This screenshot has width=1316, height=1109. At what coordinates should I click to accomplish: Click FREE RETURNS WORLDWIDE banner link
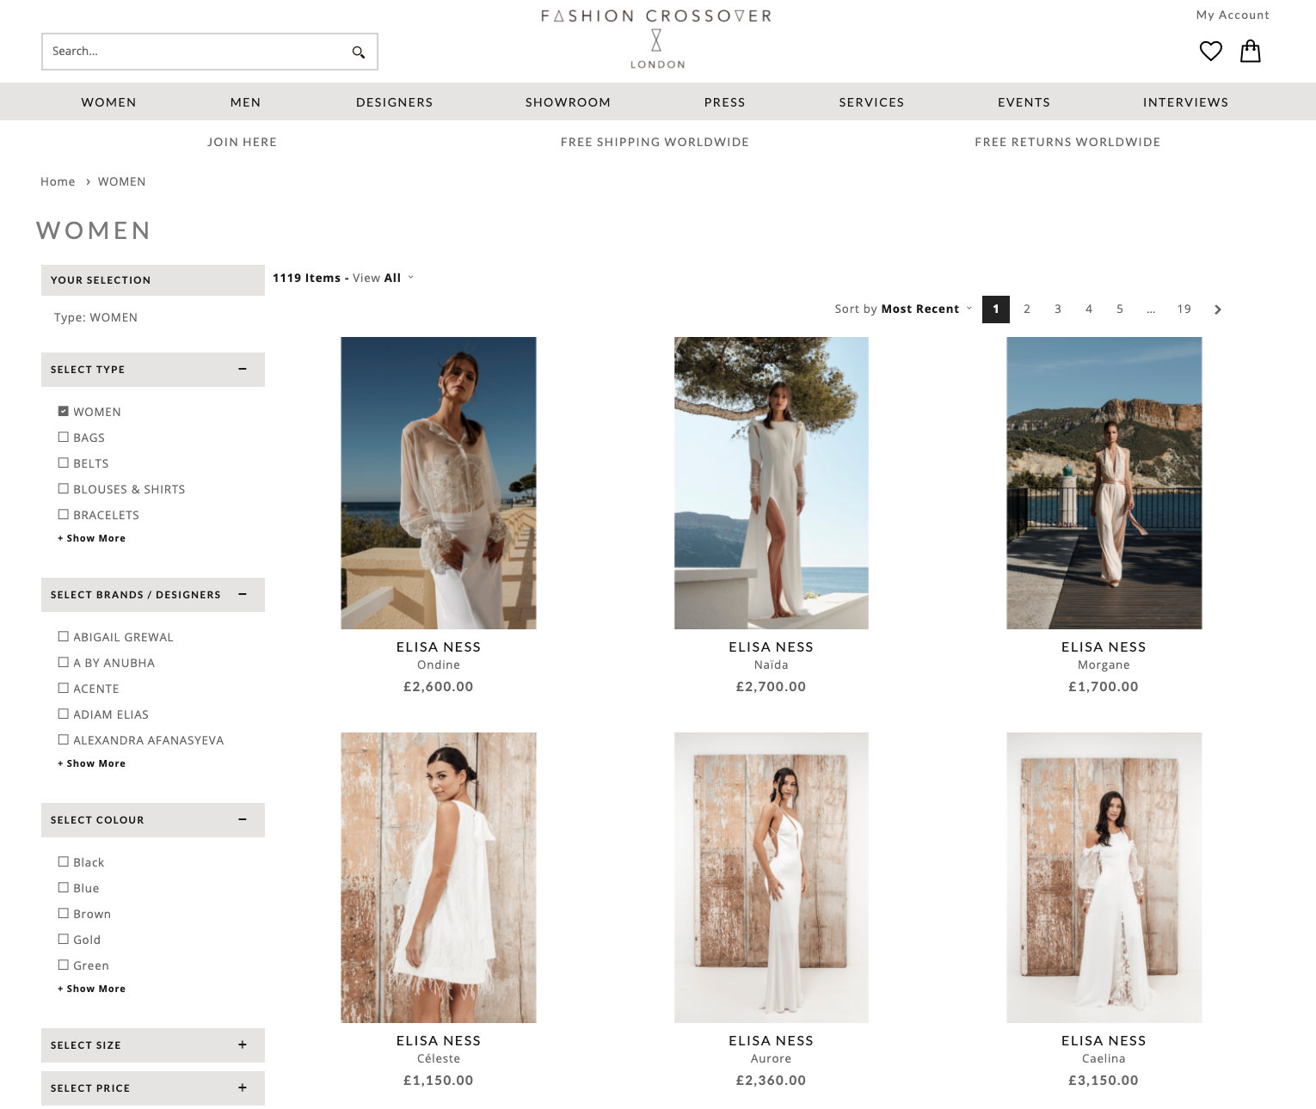coord(1067,142)
